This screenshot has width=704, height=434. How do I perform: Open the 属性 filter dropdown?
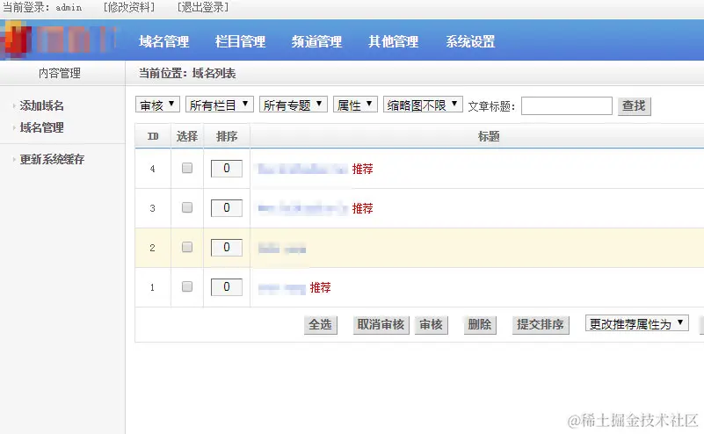(x=355, y=105)
